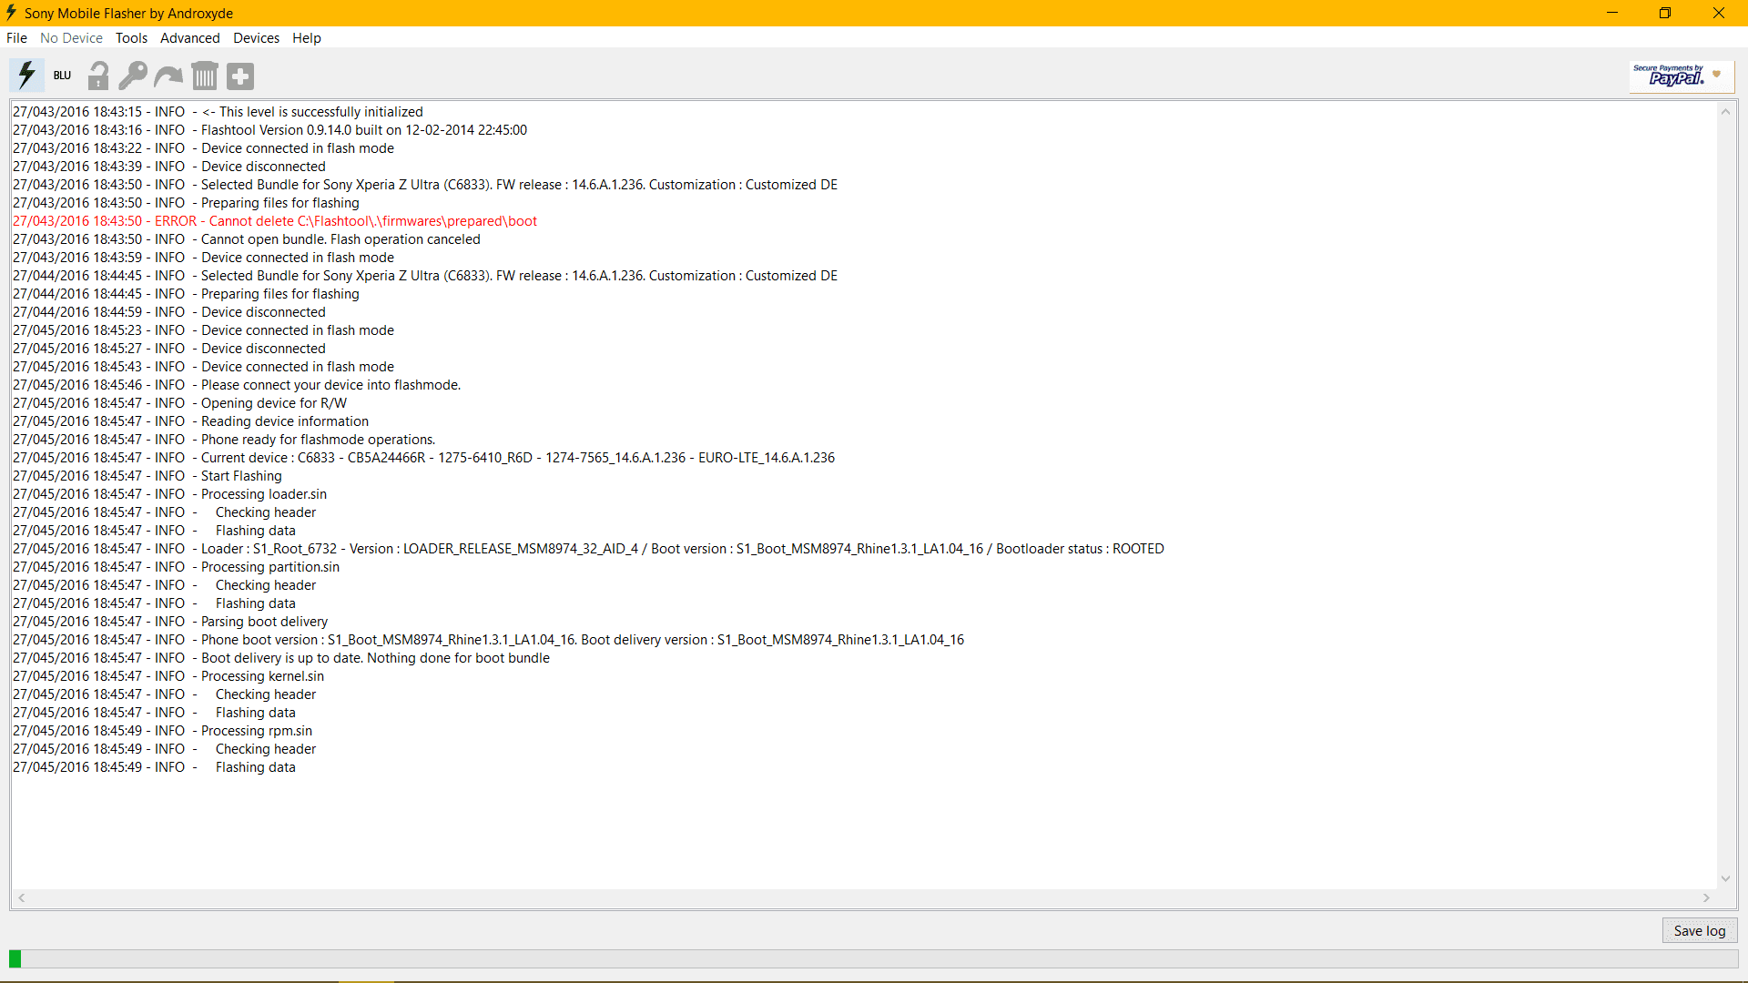
Task: Click the trash can clean icon
Action: [205, 76]
